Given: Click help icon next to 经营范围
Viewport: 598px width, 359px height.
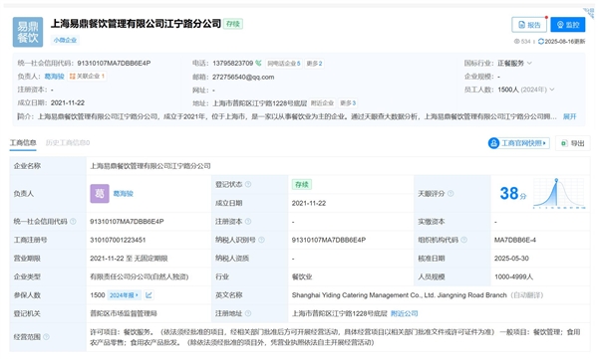Looking at the screenshot, I should (x=46, y=337).
